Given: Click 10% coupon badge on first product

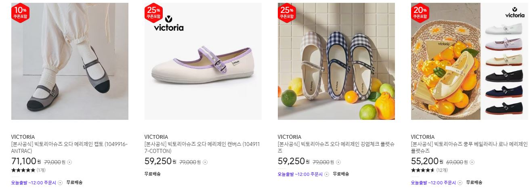Looking at the screenshot, I should (20, 13).
